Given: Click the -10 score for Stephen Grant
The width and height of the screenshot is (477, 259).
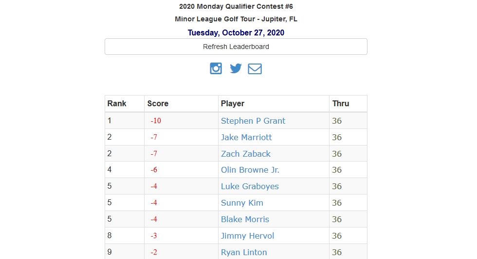Looking at the screenshot, I should click(155, 121).
